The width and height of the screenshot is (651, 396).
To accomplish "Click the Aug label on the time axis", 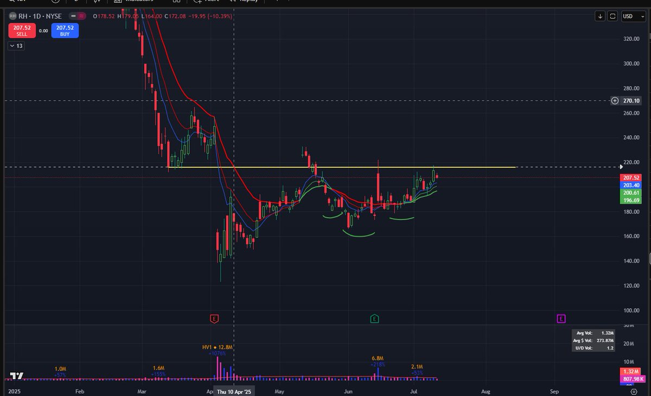I will pyautogui.click(x=486, y=391).
